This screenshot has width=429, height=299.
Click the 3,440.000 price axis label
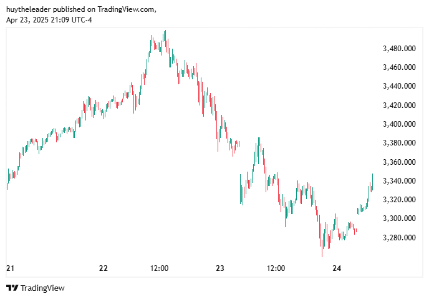399,86
